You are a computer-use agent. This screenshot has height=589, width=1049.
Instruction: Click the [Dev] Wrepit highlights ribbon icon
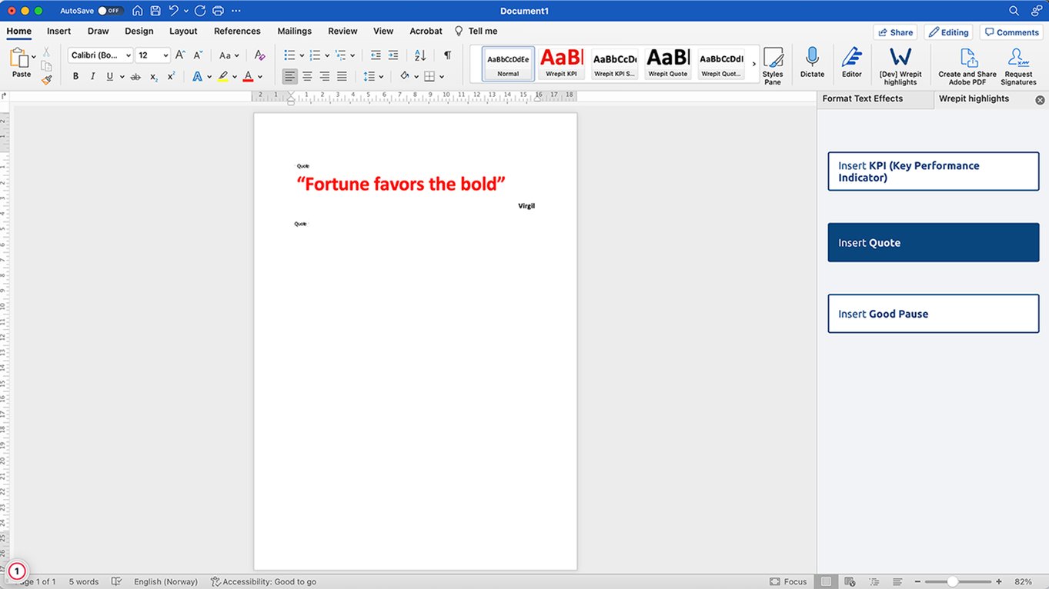[900, 66]
